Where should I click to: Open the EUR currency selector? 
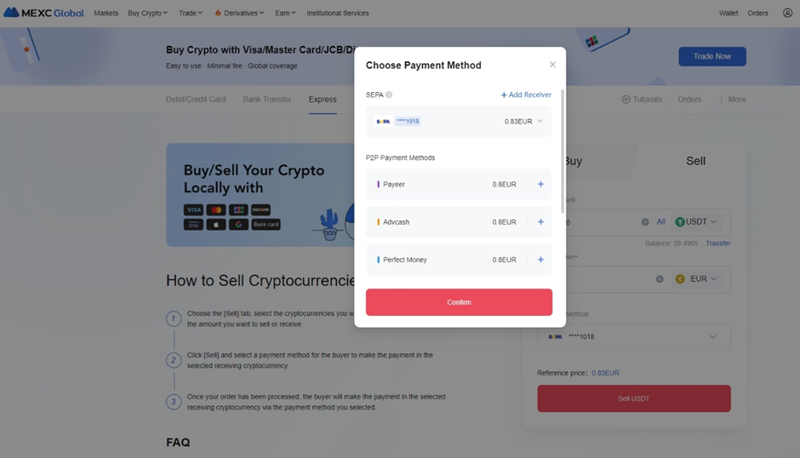click(x=696, y=279)
